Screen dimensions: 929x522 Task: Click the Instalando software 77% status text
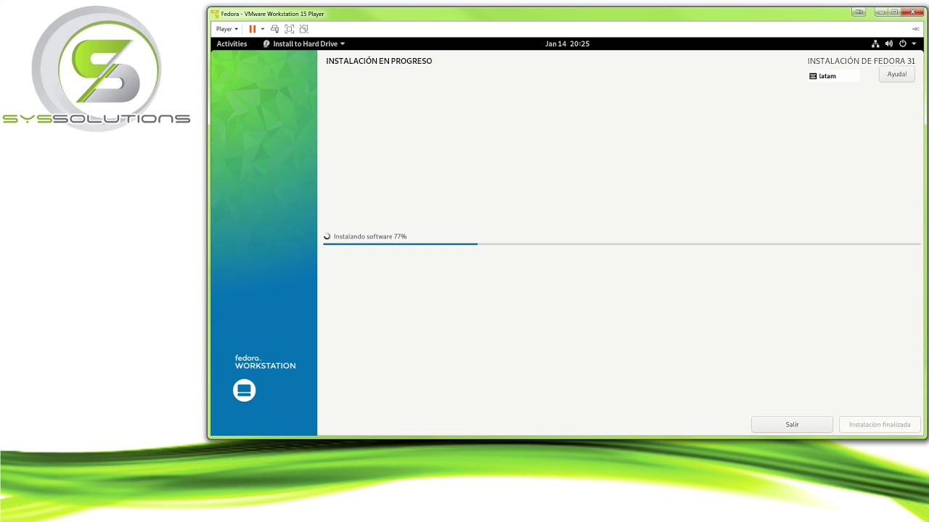[x=370, y=236]
